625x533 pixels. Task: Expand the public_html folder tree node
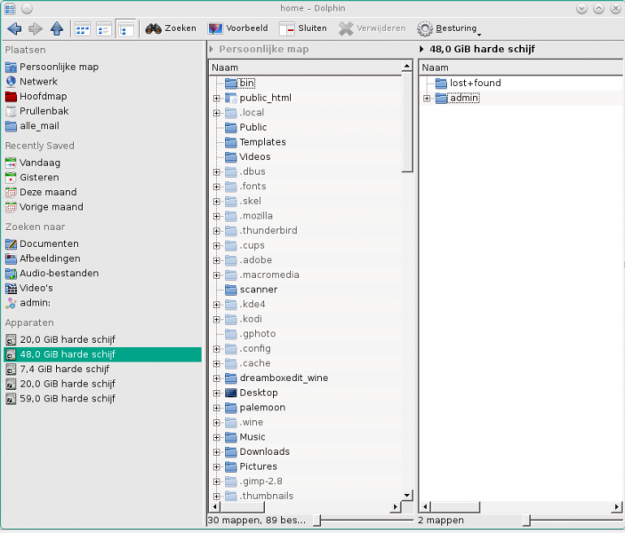coord(216,98)
